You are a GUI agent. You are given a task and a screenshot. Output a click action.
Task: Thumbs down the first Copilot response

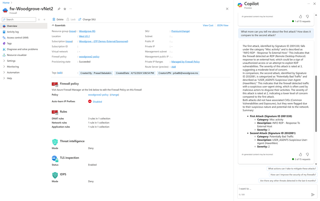307,17
